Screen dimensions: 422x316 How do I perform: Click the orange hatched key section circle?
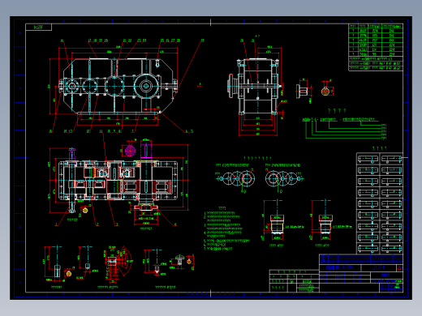(325, 92)
